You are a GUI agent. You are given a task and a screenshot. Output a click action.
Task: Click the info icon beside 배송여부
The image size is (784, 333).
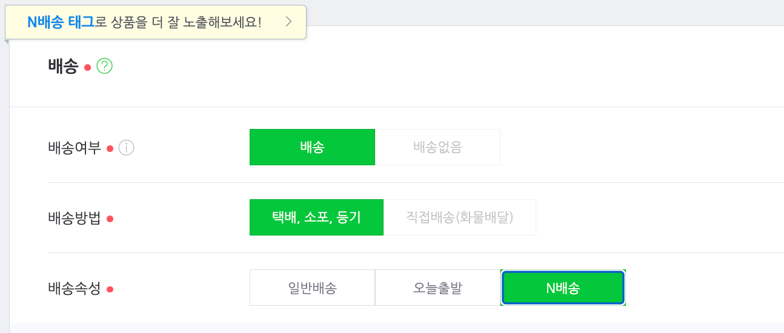(x=126, y=147)
